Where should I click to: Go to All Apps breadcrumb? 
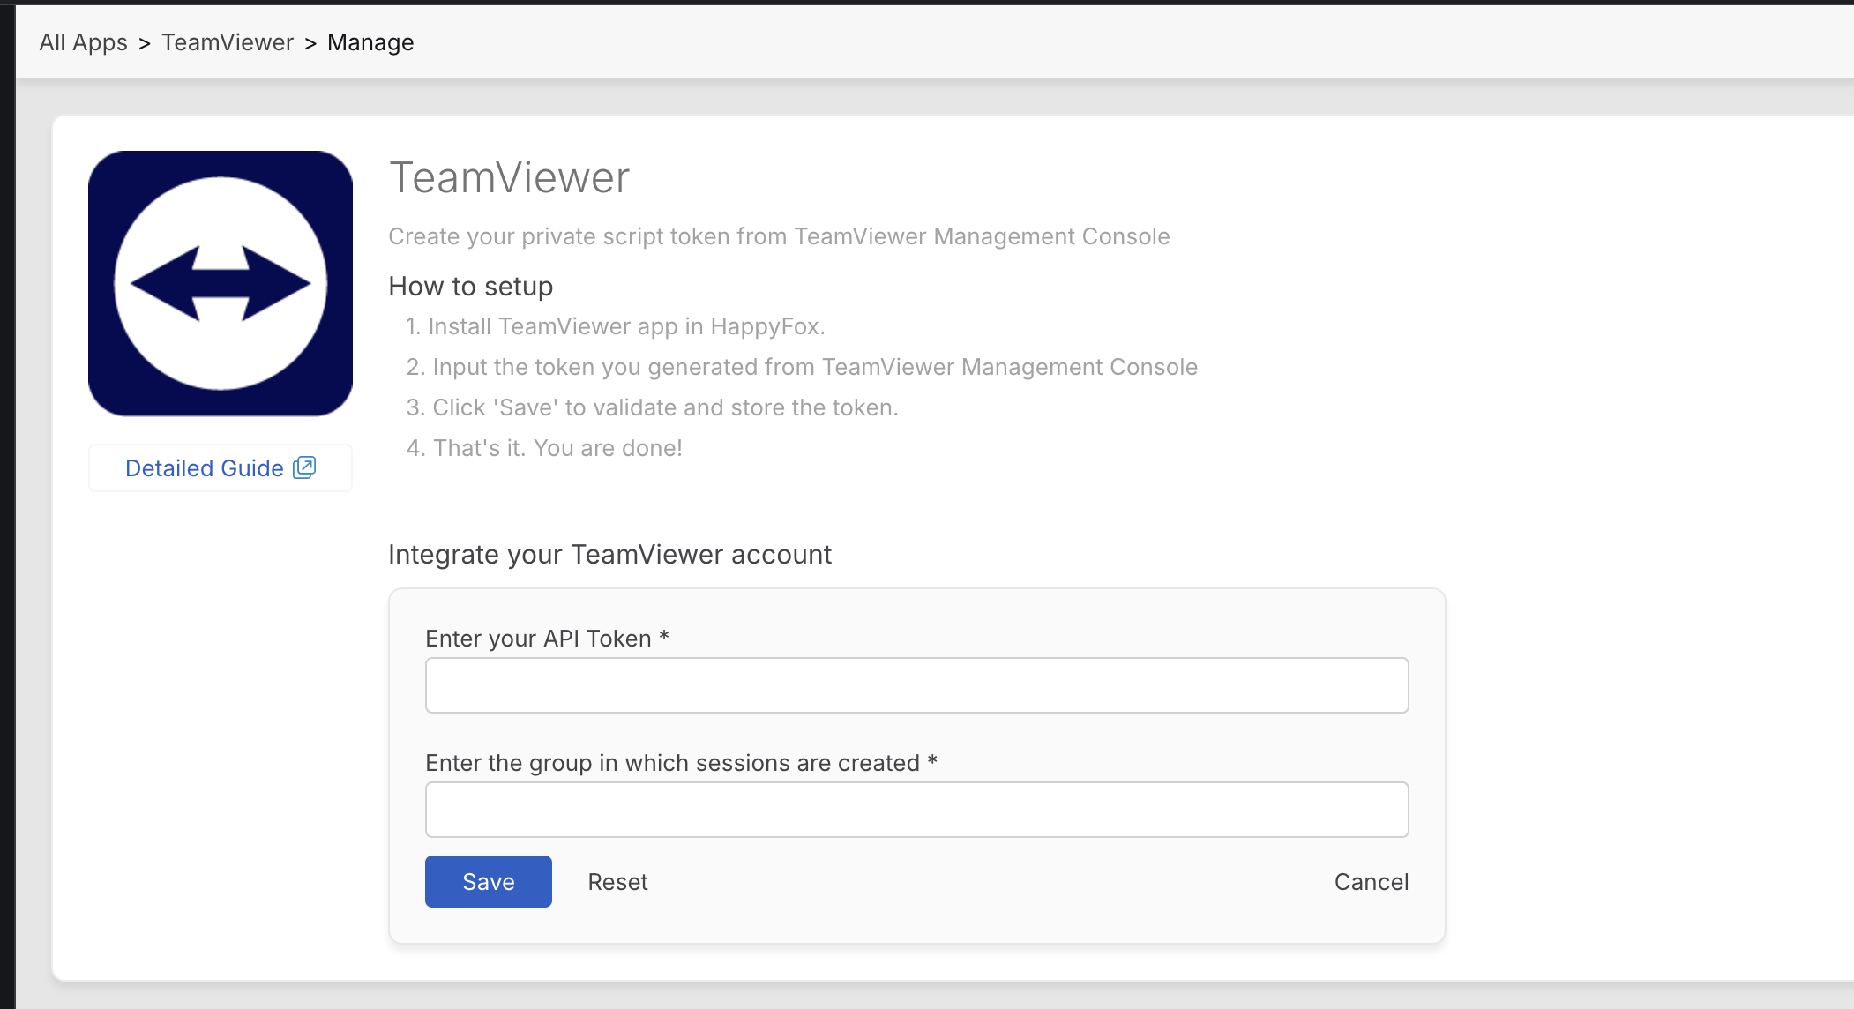83,42
